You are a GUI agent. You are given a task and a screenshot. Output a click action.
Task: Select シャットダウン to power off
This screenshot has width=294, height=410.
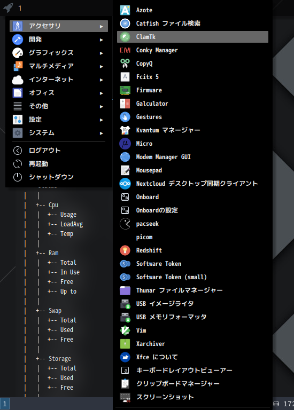59,177
